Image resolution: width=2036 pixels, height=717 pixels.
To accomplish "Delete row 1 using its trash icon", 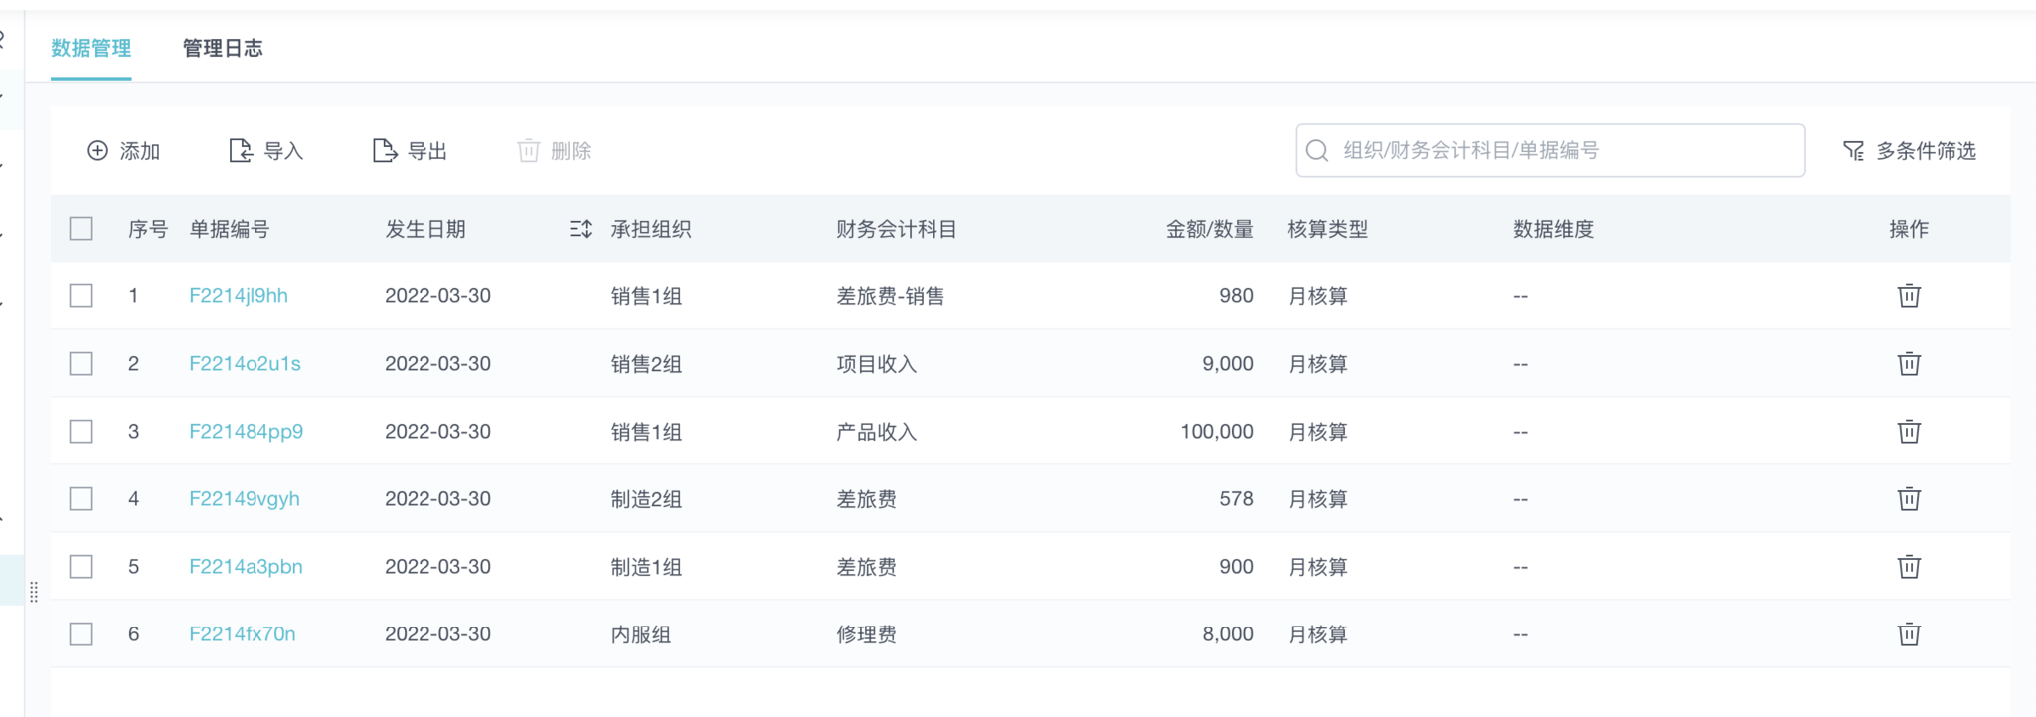I will click(1909, 296).
